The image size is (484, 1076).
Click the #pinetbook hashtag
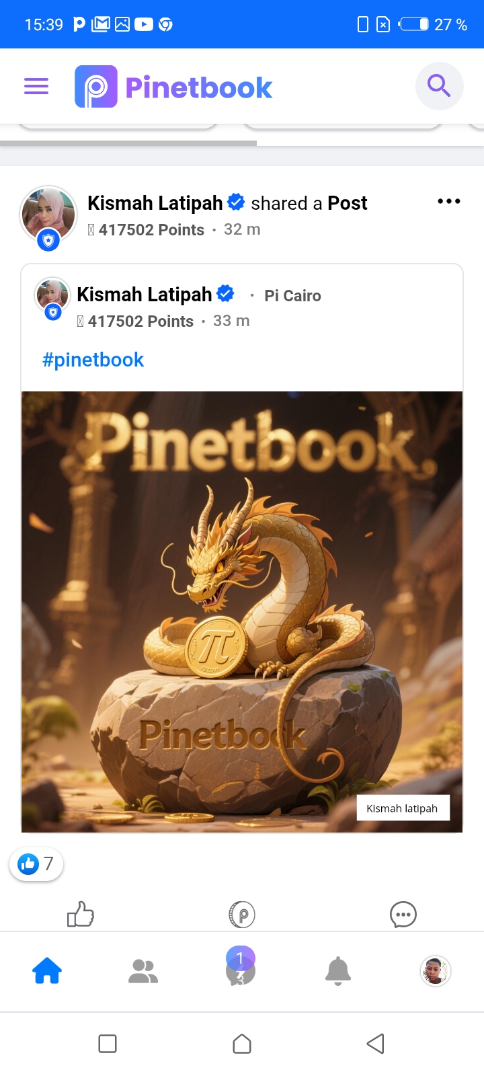(x=93, y=360)
